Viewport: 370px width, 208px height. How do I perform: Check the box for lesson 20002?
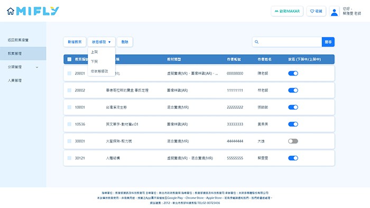coord(69,90)
